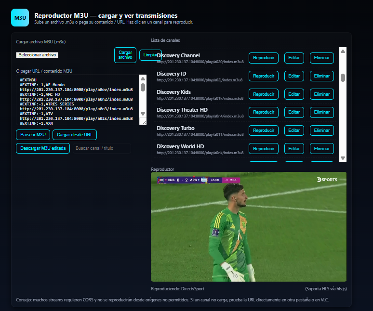
Task: Click the video player area
Action: (x=248, y=227)
